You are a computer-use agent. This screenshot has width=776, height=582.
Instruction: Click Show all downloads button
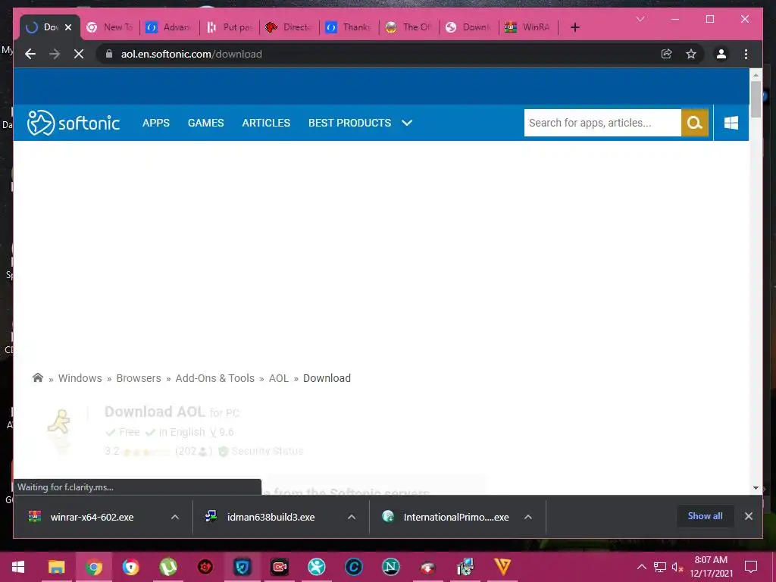705,516
